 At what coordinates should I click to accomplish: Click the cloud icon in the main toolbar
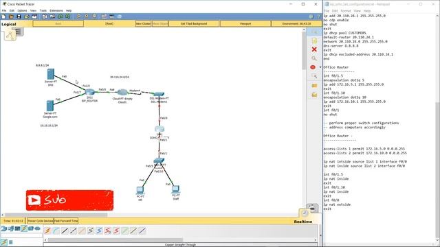(120, 16)
